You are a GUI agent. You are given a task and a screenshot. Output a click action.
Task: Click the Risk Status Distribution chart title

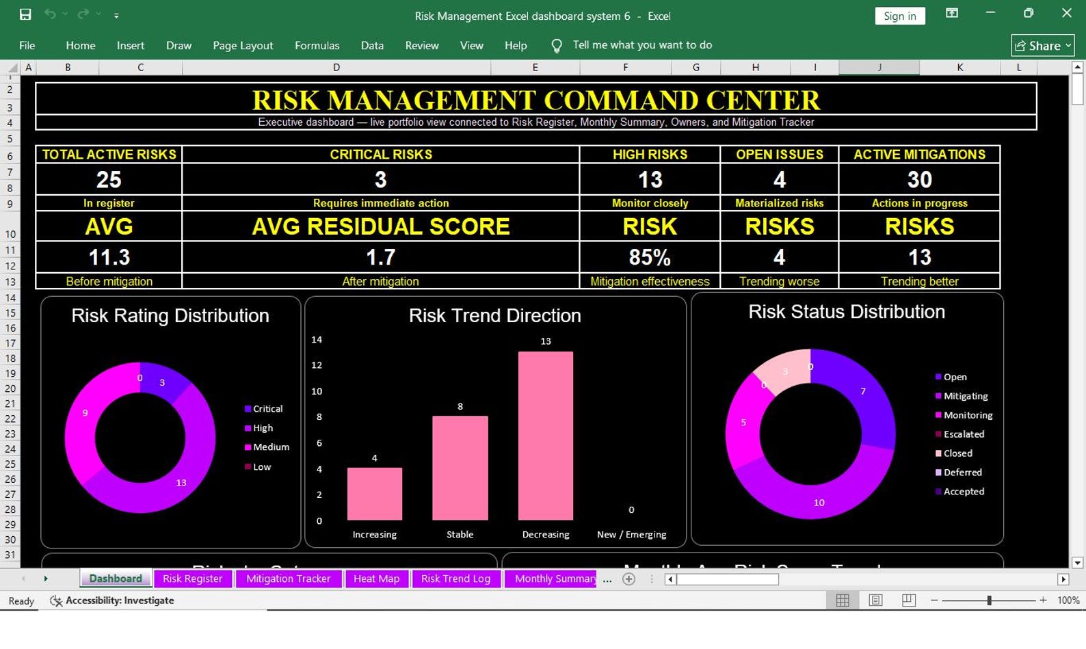click(847, 312)
